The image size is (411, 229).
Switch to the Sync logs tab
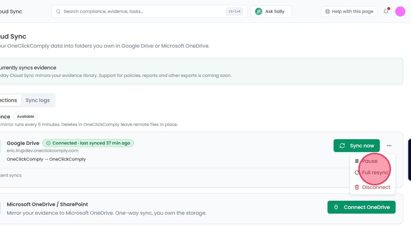38,100
